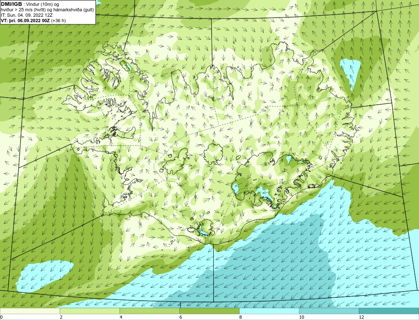Click the 8–10 m/s legend color swatch
Screen dimensions: 419x320
click(x=269, y=311)
